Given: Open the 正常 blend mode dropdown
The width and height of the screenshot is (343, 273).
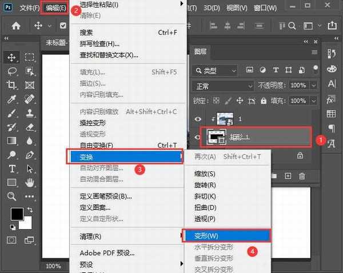Looking at the screenshot, I should coord(224,85).
